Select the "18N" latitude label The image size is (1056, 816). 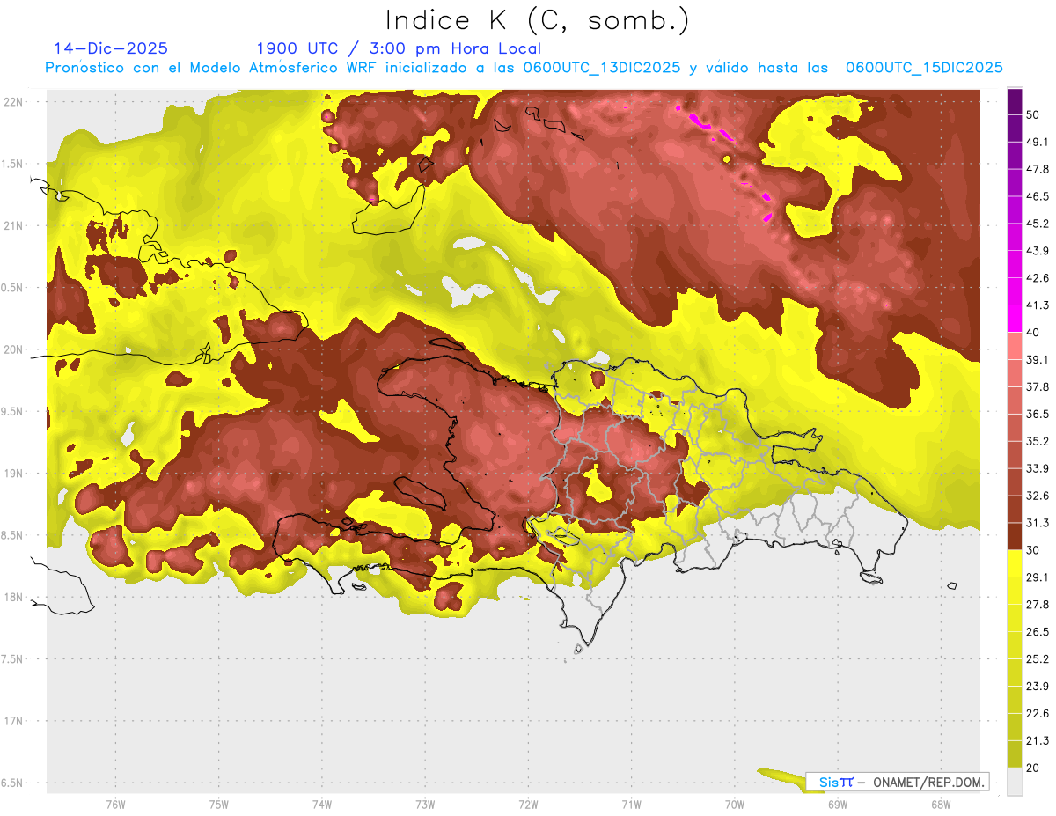point(15,597)
